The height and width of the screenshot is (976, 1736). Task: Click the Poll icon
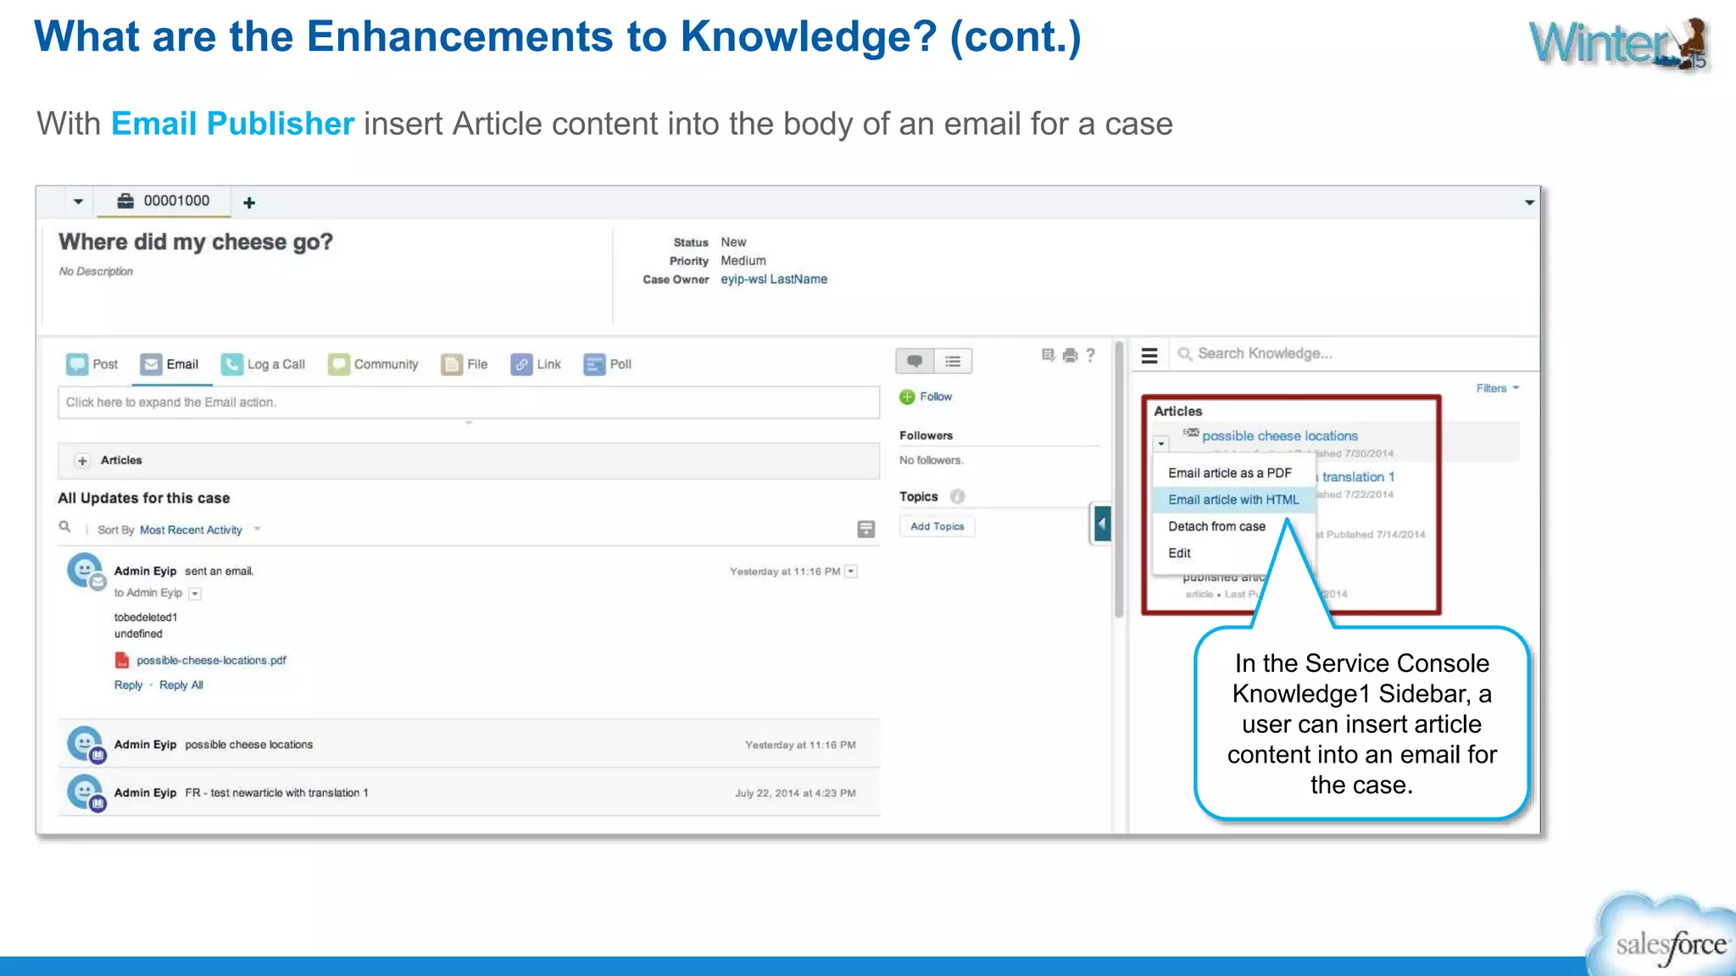[594, 364]
